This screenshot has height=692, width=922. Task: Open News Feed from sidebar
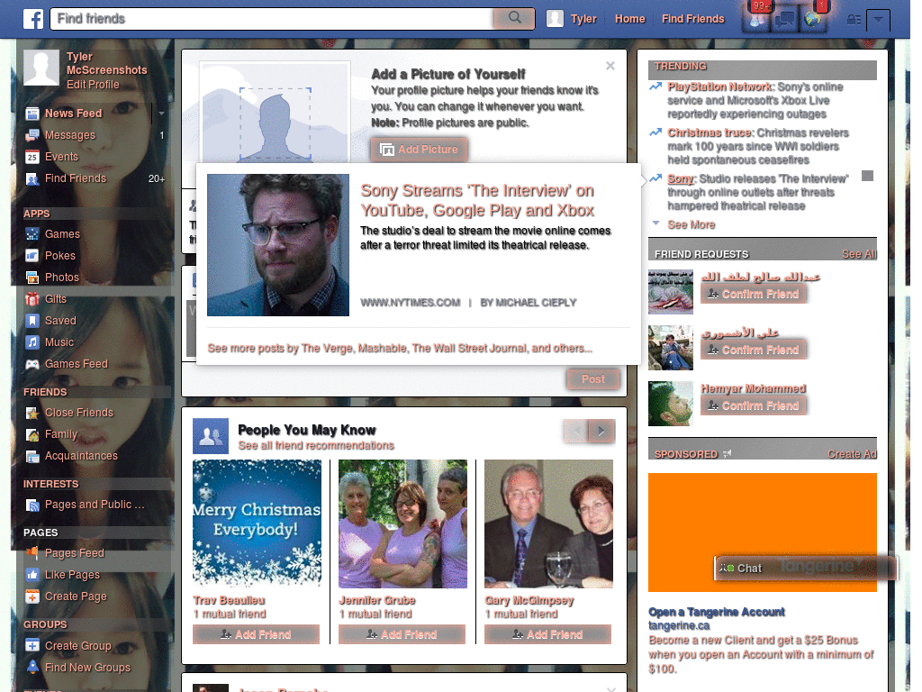click(74, 114)
